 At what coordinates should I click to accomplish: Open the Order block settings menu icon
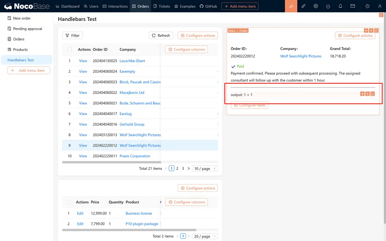(376, 31)
